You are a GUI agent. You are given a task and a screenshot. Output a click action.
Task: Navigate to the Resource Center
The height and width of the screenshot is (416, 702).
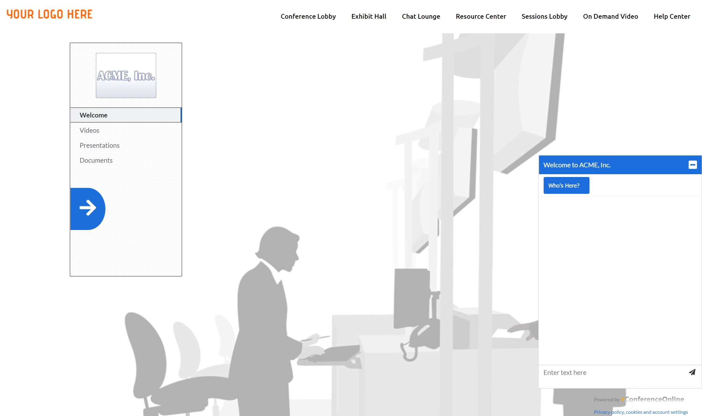[x=481, y=16]
